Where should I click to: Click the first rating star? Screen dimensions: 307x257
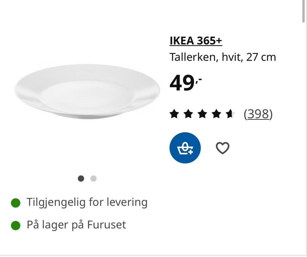[x=174, y=114]
